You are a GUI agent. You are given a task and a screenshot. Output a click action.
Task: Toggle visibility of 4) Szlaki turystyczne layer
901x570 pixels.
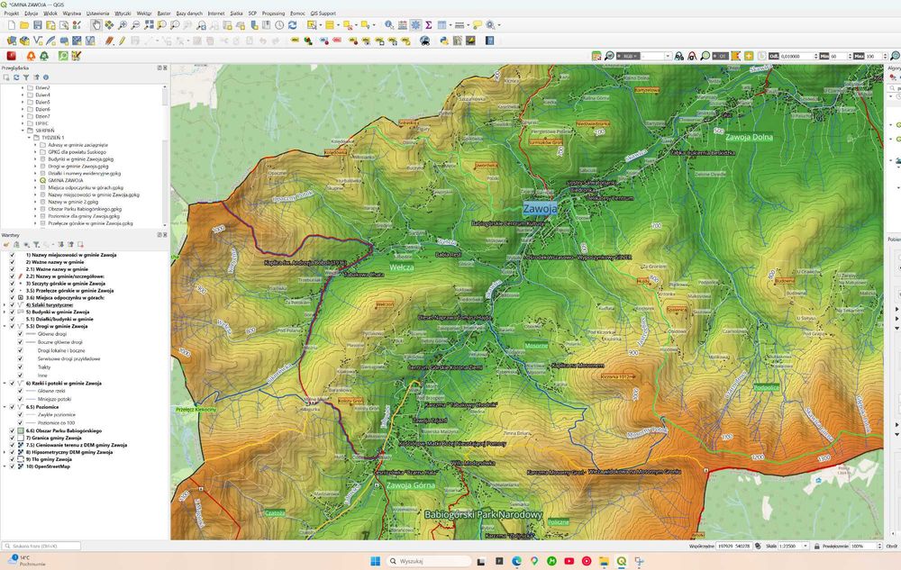[x=12, y=304]
